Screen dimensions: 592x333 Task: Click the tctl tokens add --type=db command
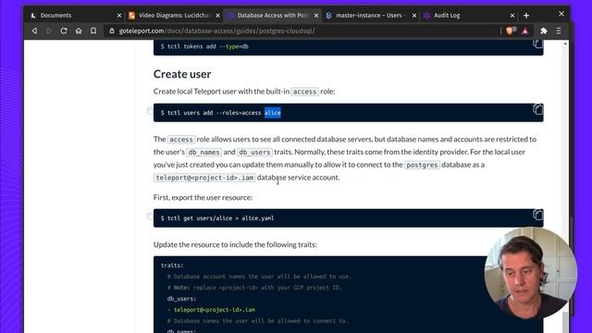click(204, 46)
